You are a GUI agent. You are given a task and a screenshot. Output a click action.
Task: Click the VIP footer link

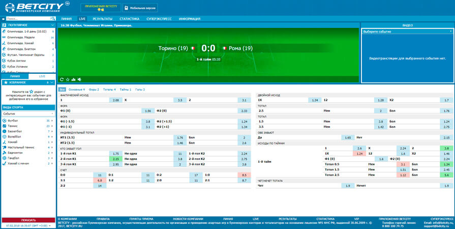(357, 219)
